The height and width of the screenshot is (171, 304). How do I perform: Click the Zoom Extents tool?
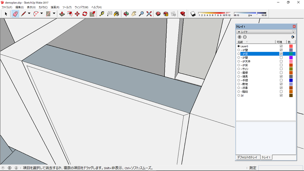tap(149, 14)
